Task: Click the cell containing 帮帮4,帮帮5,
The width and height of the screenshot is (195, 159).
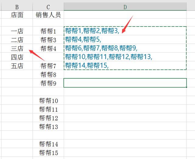Action: pos(125,40)
